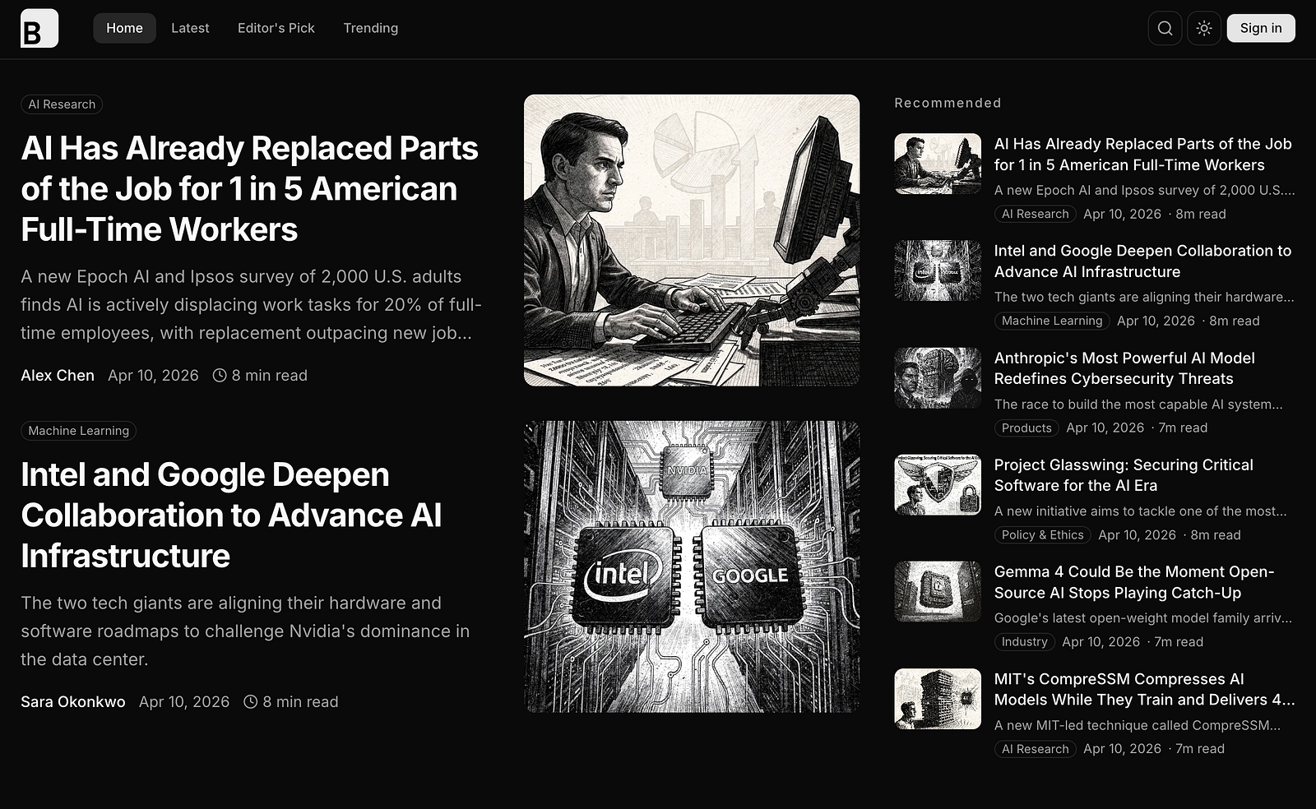
Task: Click the Machine Learning tag above Intel headline
Action: [x=78, y=431]
